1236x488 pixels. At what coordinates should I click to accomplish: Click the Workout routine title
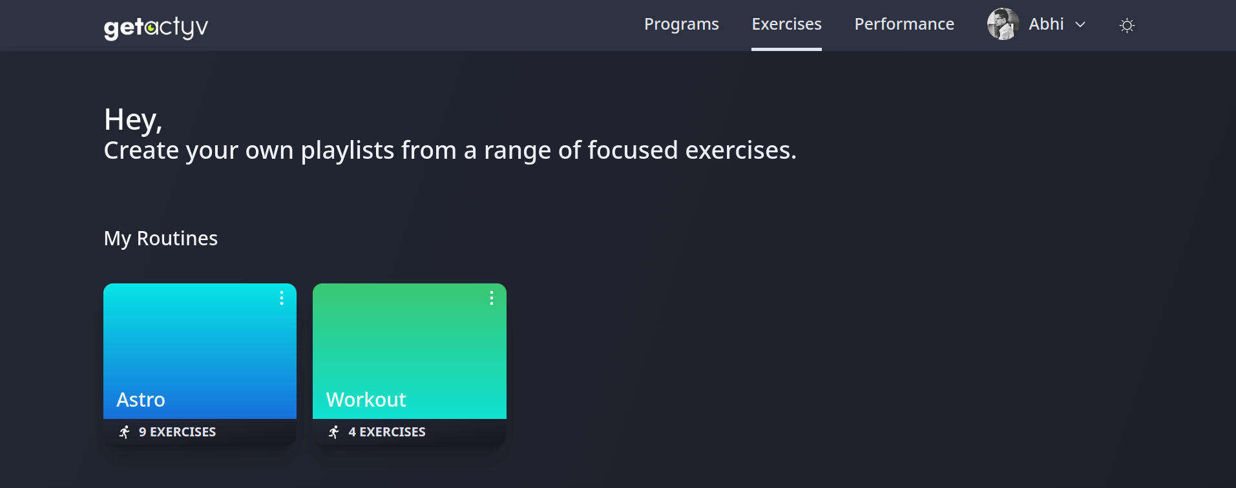click(x=366, y=400)
